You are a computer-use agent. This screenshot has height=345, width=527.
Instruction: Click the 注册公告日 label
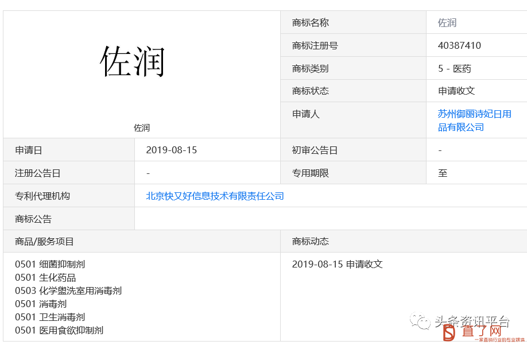[37, 173]
